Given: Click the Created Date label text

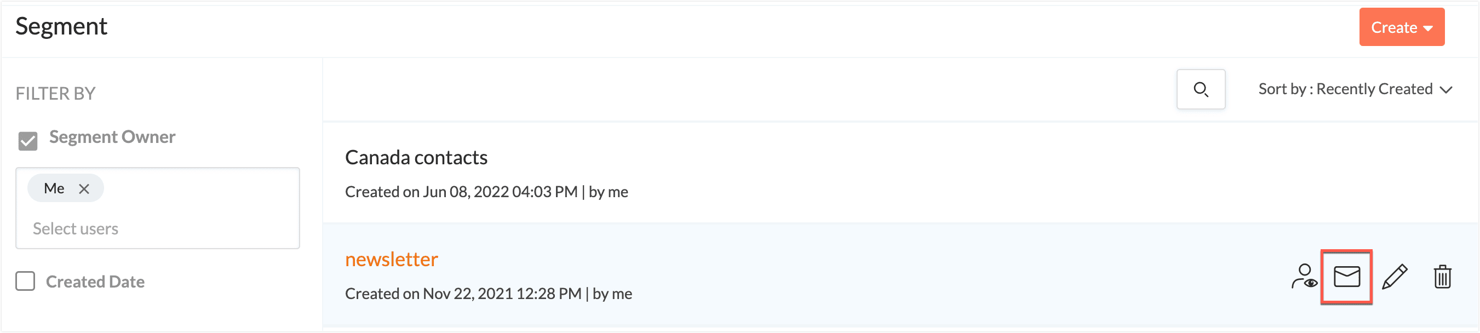Looking at the screenshot, I should pos(95,282).
